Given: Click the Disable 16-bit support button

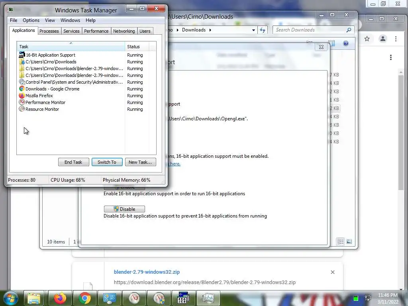Looking at the screenshot, I should click(x=124, y=209).
